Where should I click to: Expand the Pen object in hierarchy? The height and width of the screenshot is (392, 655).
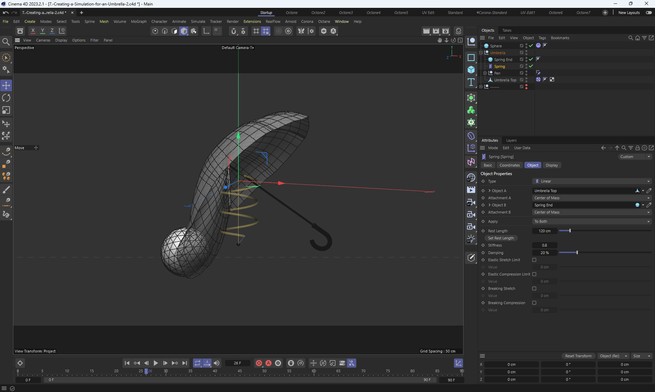(485, 73)
